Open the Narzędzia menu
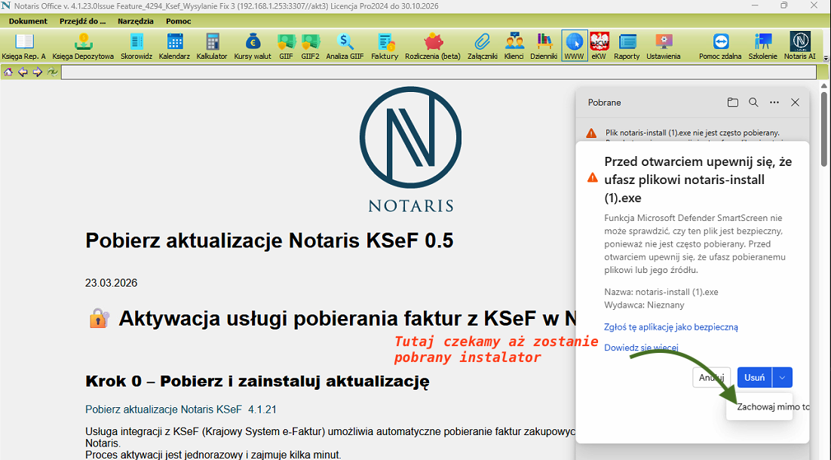The height and width of the screenshot is (460, 831). coord(136,21)
